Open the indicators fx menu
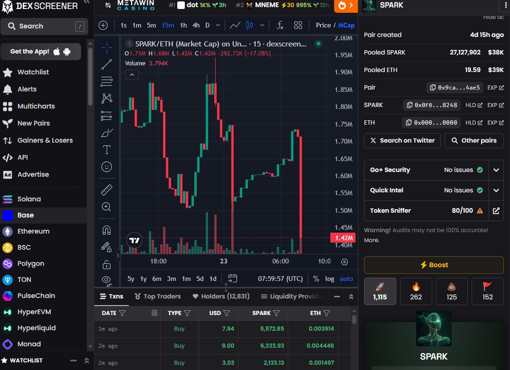The width and height of the screenshot is (510, 370). click(x=280, y=26)
